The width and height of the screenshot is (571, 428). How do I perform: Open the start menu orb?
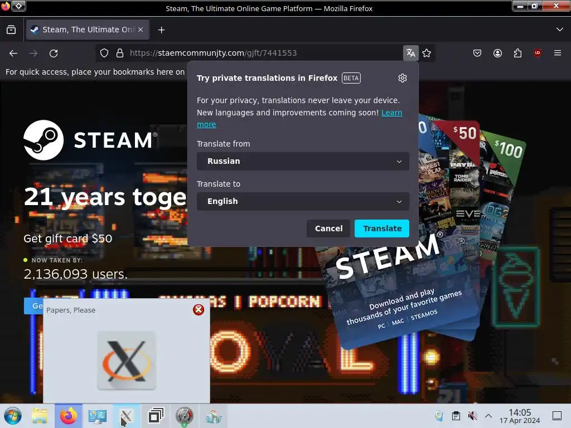(x=13, y=416)
